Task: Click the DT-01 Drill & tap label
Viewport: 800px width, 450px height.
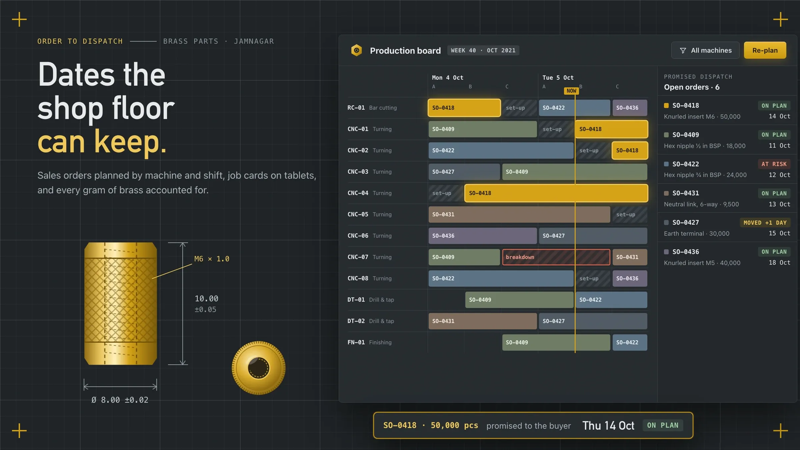Action: [371, 300]
